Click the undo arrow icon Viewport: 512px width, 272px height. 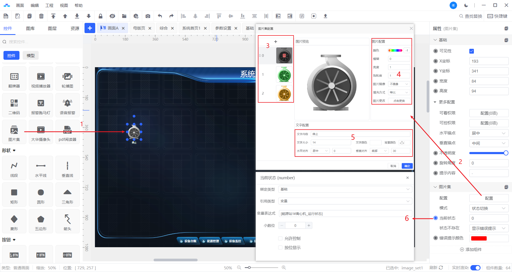click(x=160, y=16)
